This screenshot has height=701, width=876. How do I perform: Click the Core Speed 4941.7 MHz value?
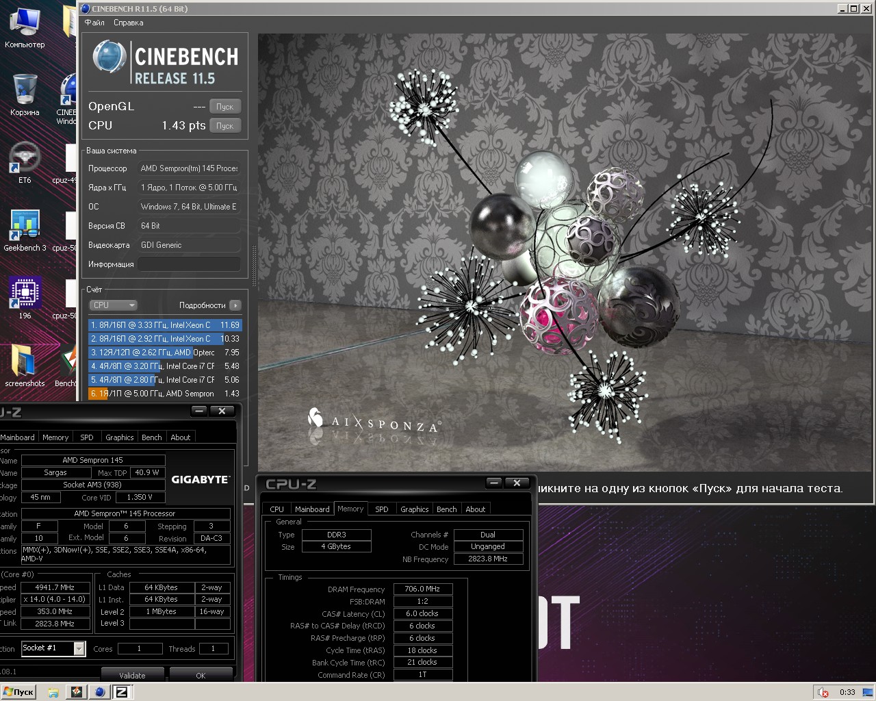[x=55, y=587]
